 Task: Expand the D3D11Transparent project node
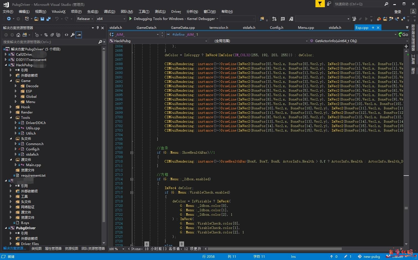point(6,60)
